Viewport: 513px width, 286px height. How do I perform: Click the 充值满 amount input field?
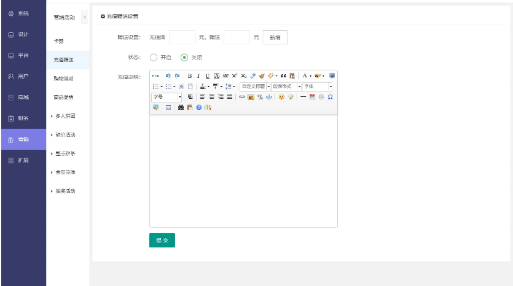(x=182, y=37)
